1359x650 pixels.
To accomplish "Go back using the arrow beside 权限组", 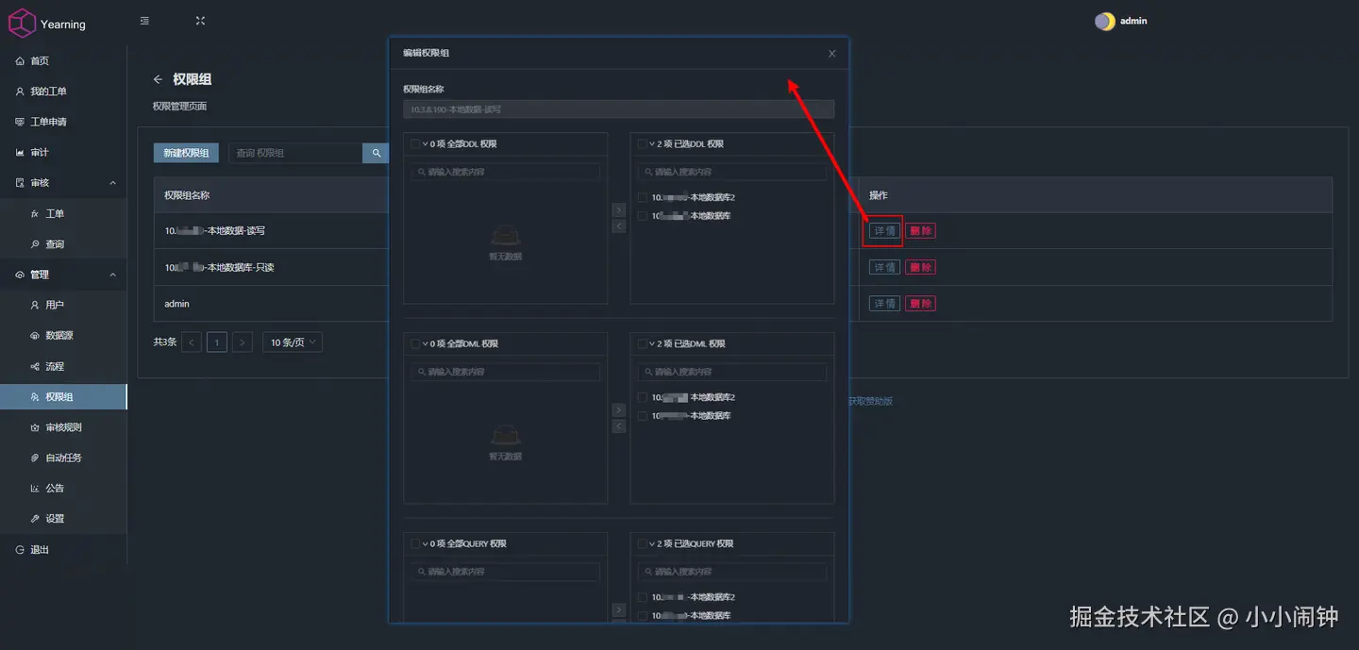I will point(158,79).
